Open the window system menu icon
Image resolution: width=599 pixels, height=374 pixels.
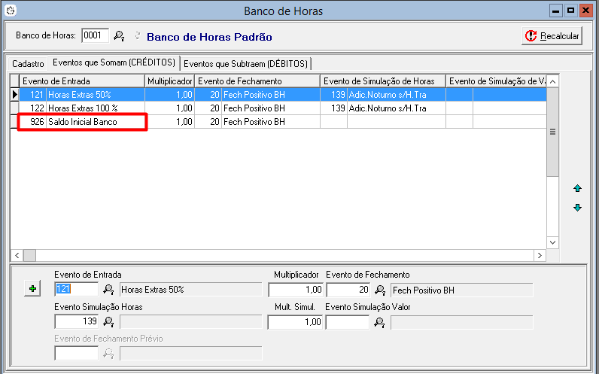10,11
